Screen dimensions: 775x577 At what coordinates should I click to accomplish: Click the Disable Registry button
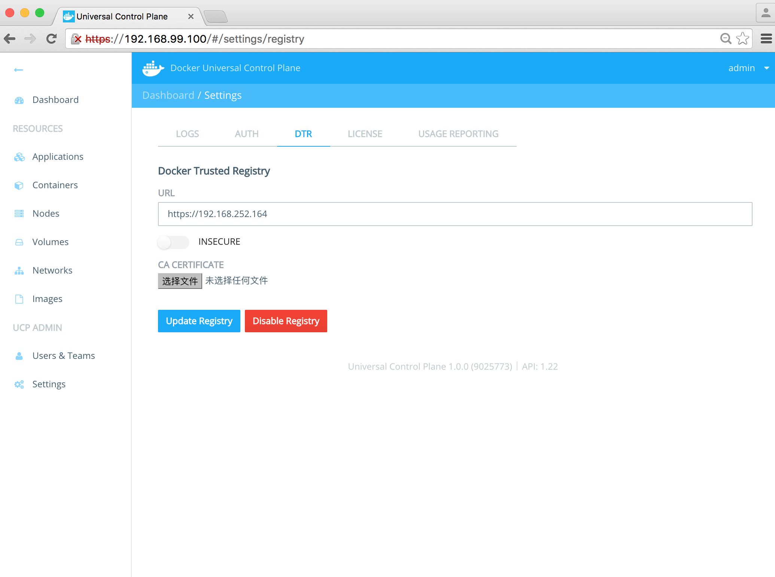click(286, 321)
